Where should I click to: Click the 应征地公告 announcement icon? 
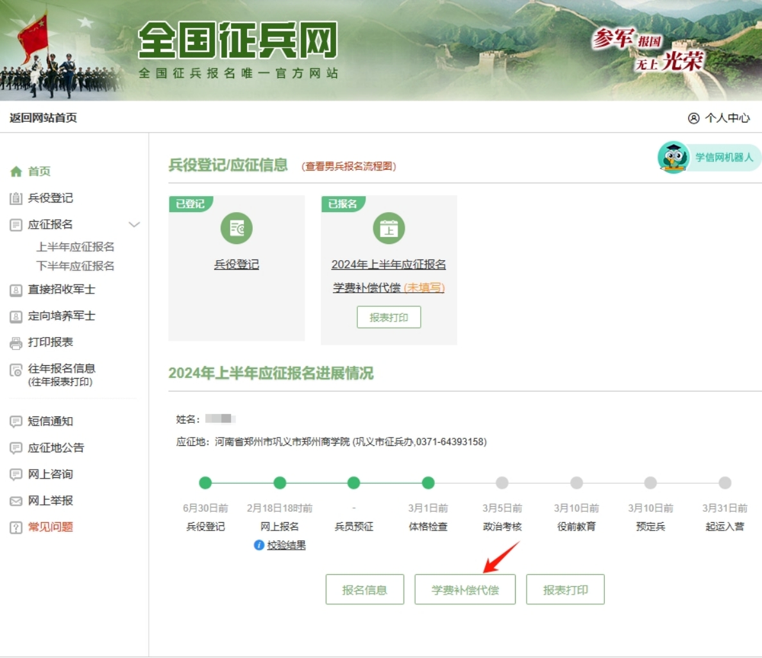coord(14,448)
